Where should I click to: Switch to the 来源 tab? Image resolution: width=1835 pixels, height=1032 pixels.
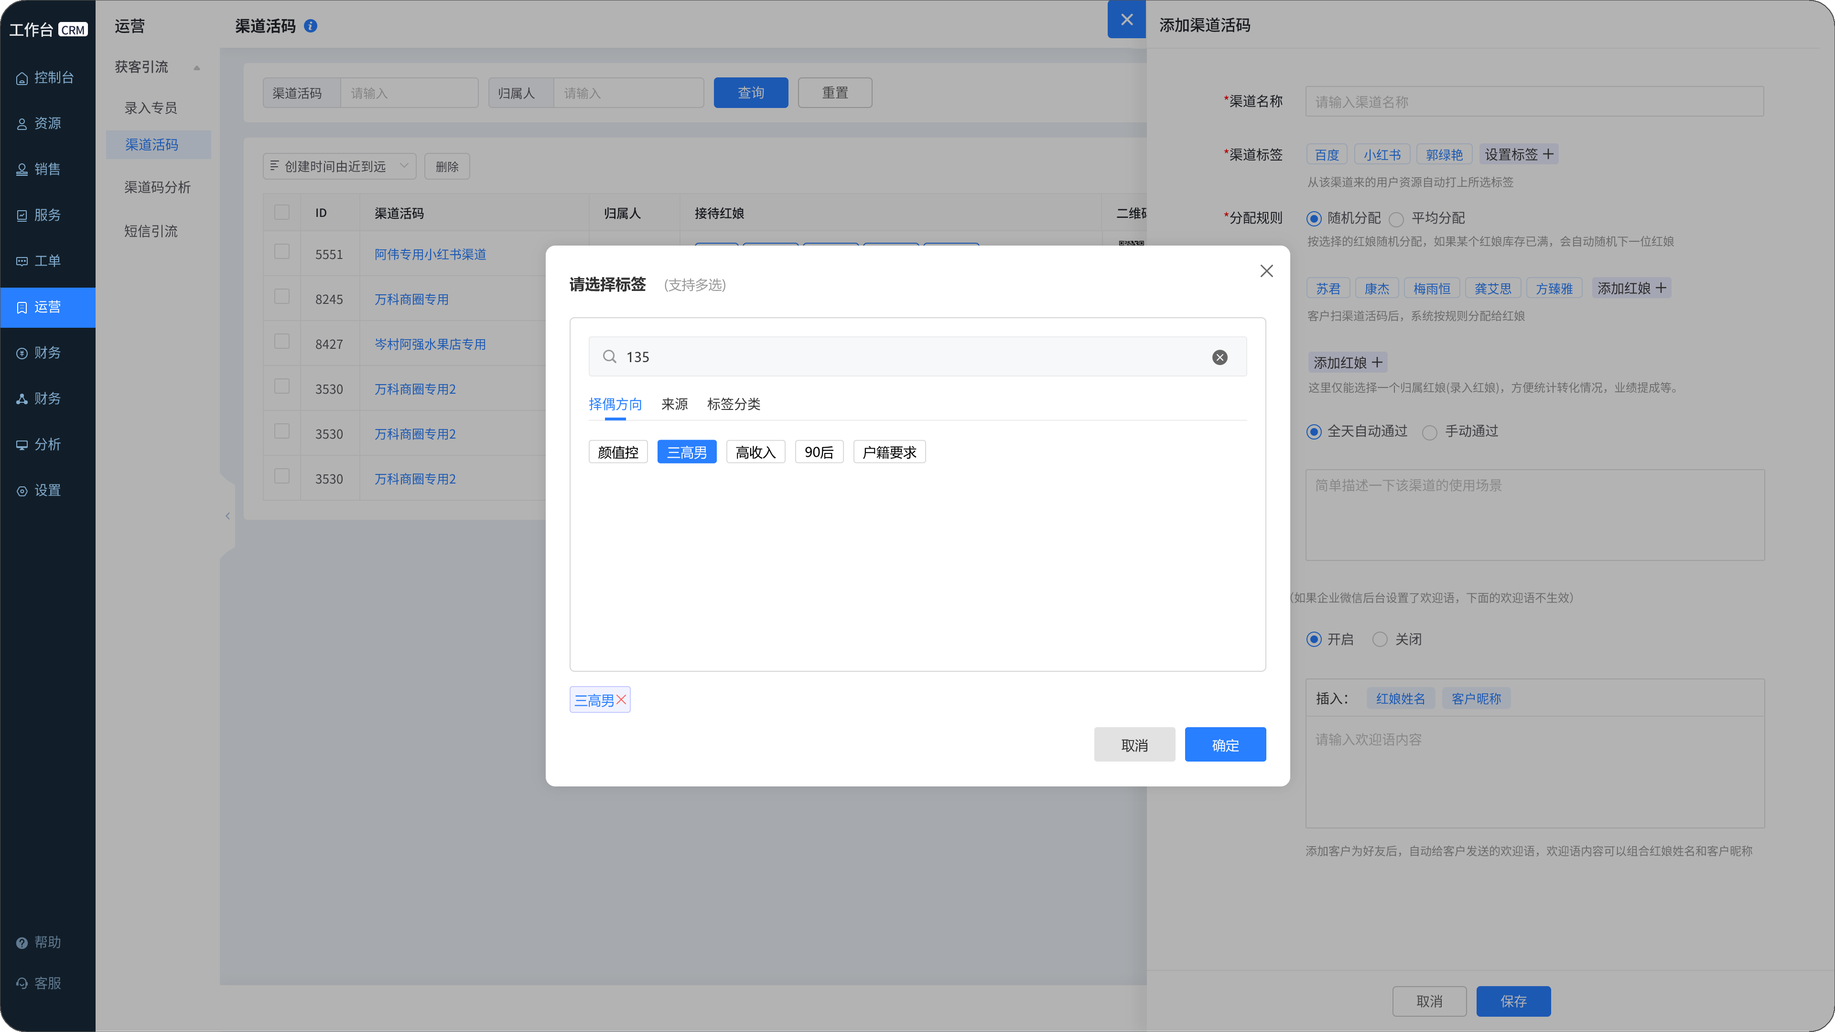674,405
